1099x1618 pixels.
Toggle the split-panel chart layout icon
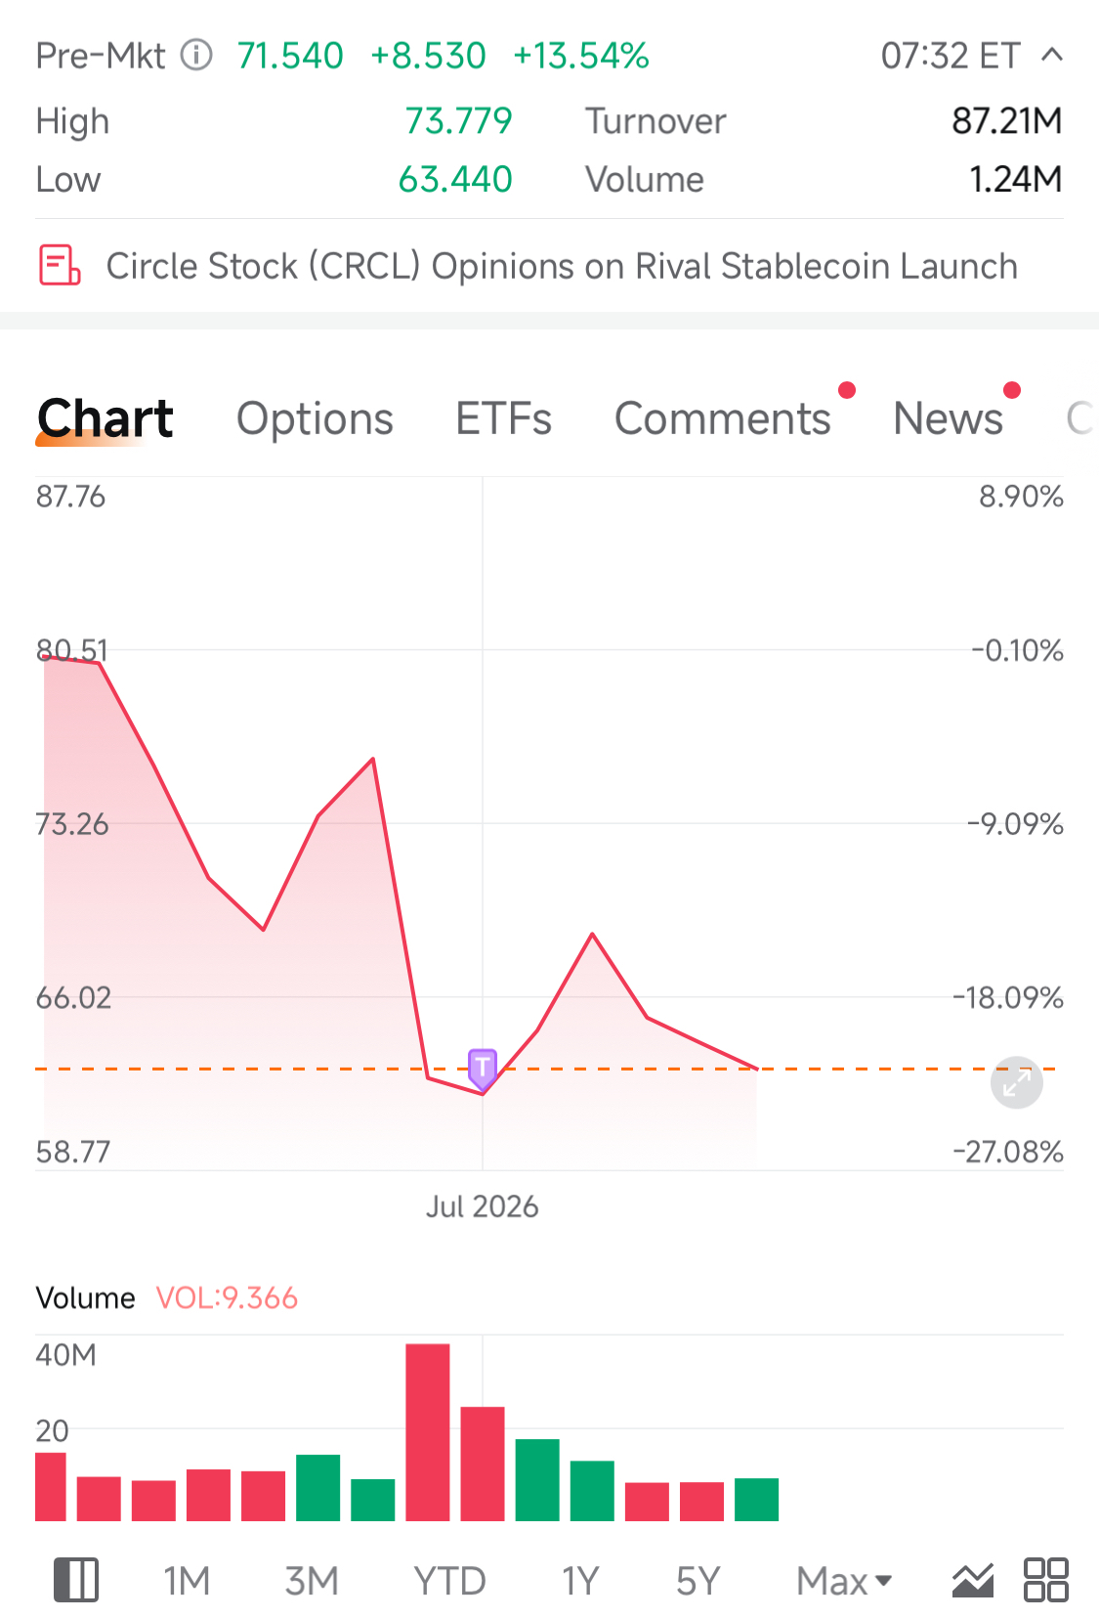tap(76, 1580)
